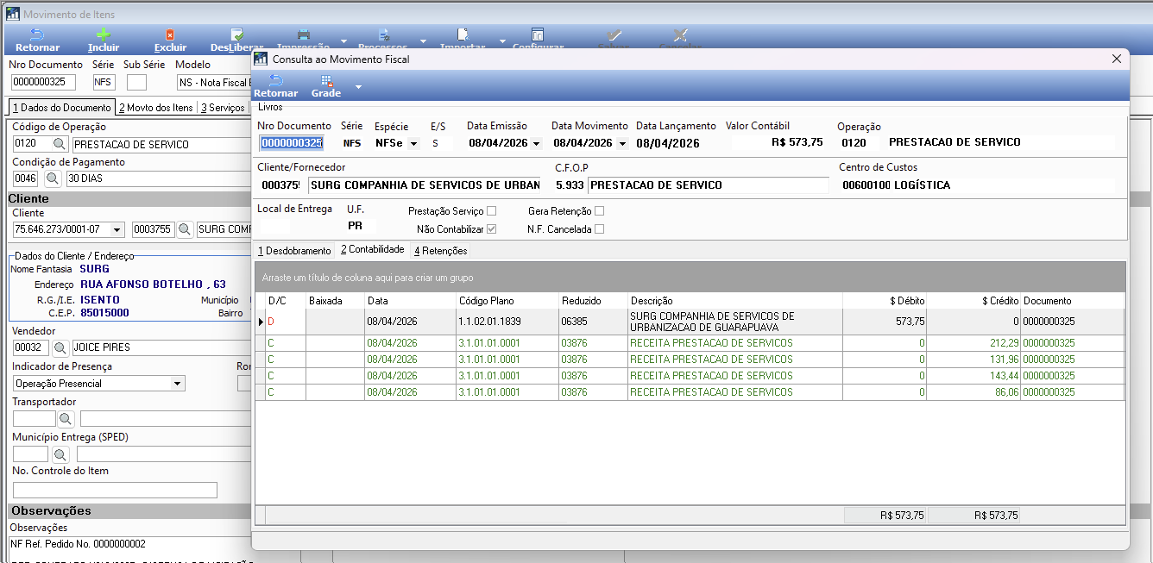Viewport: 1153px width, 563px height.
Task: Click the green Incluir plus icon
Action: (x=103, y=35)
